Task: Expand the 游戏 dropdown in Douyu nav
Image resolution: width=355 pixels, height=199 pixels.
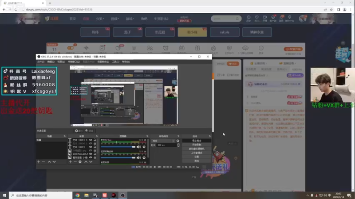Action: coord(130,19)
